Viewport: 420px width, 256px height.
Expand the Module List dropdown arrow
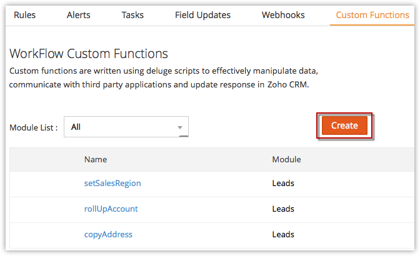tap(181, 127)
